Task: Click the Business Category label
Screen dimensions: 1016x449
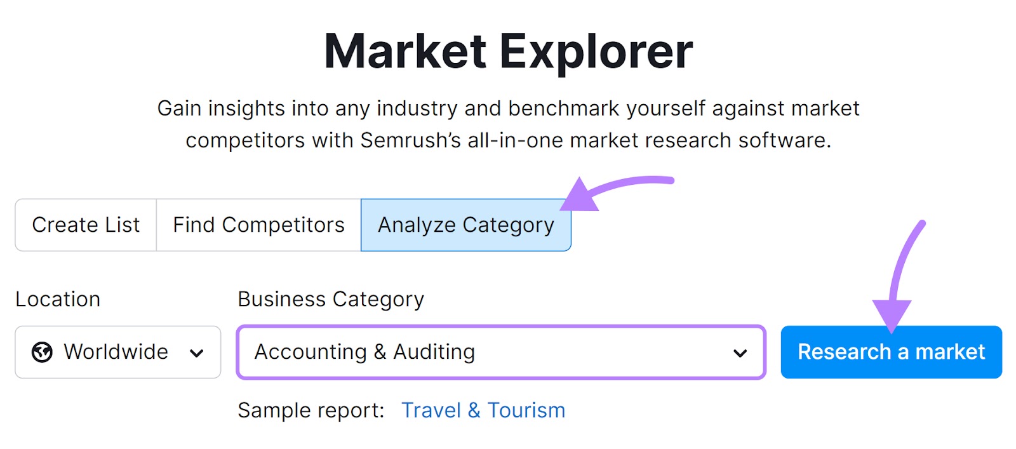Action: click(330, 298)
